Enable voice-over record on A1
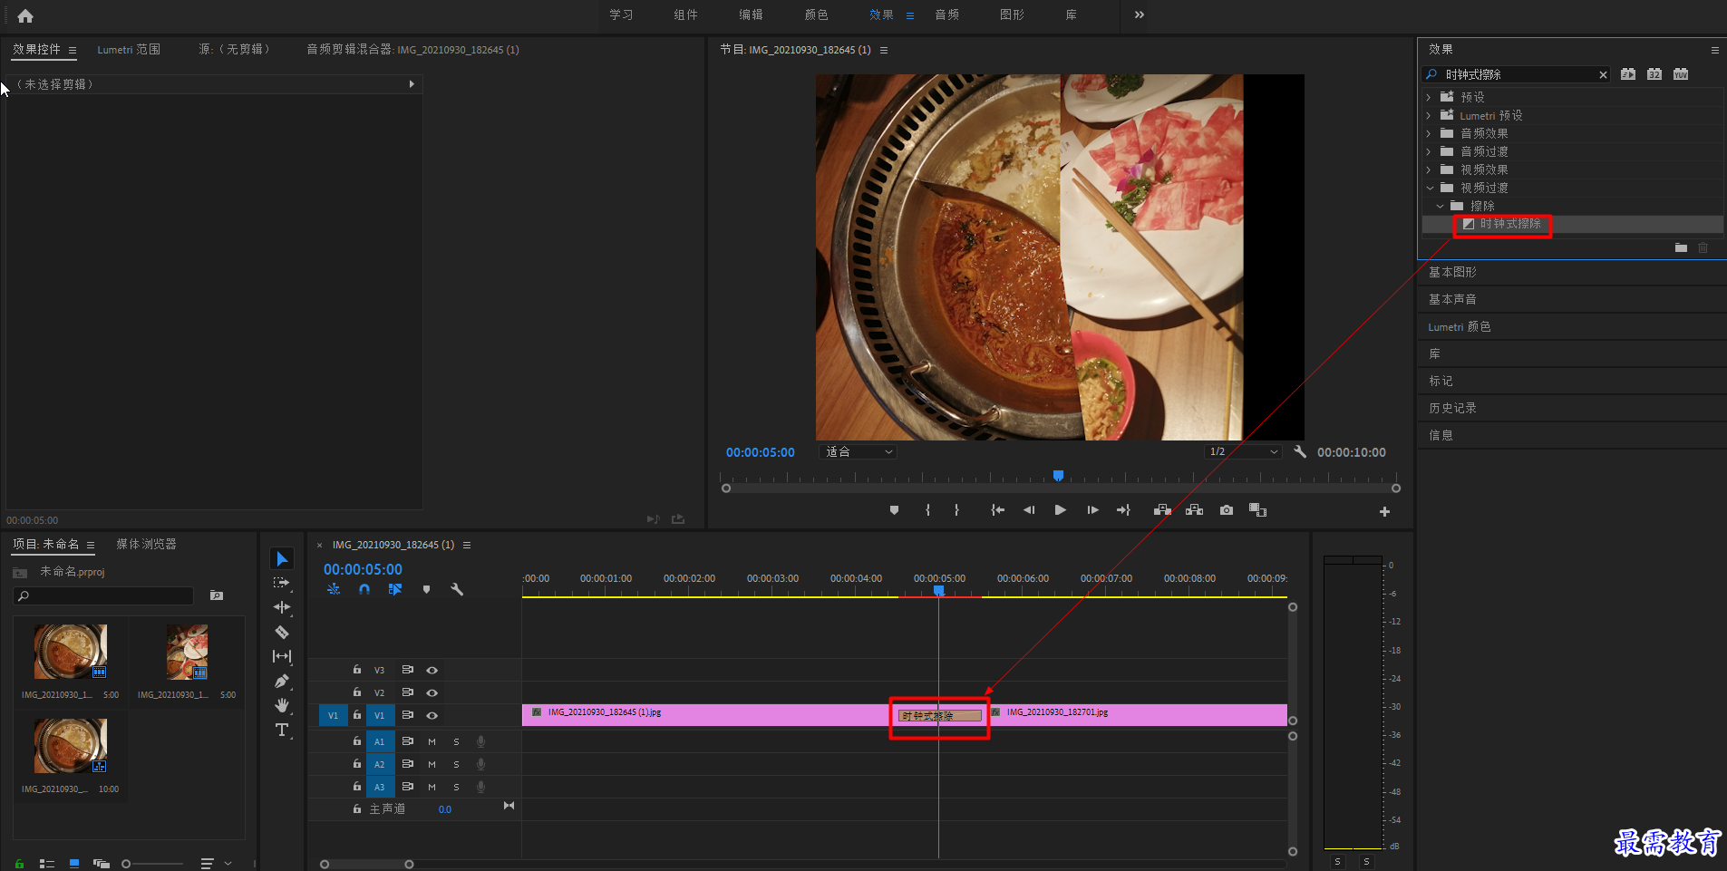1727x871 pixels. click(x=481, y=741)
